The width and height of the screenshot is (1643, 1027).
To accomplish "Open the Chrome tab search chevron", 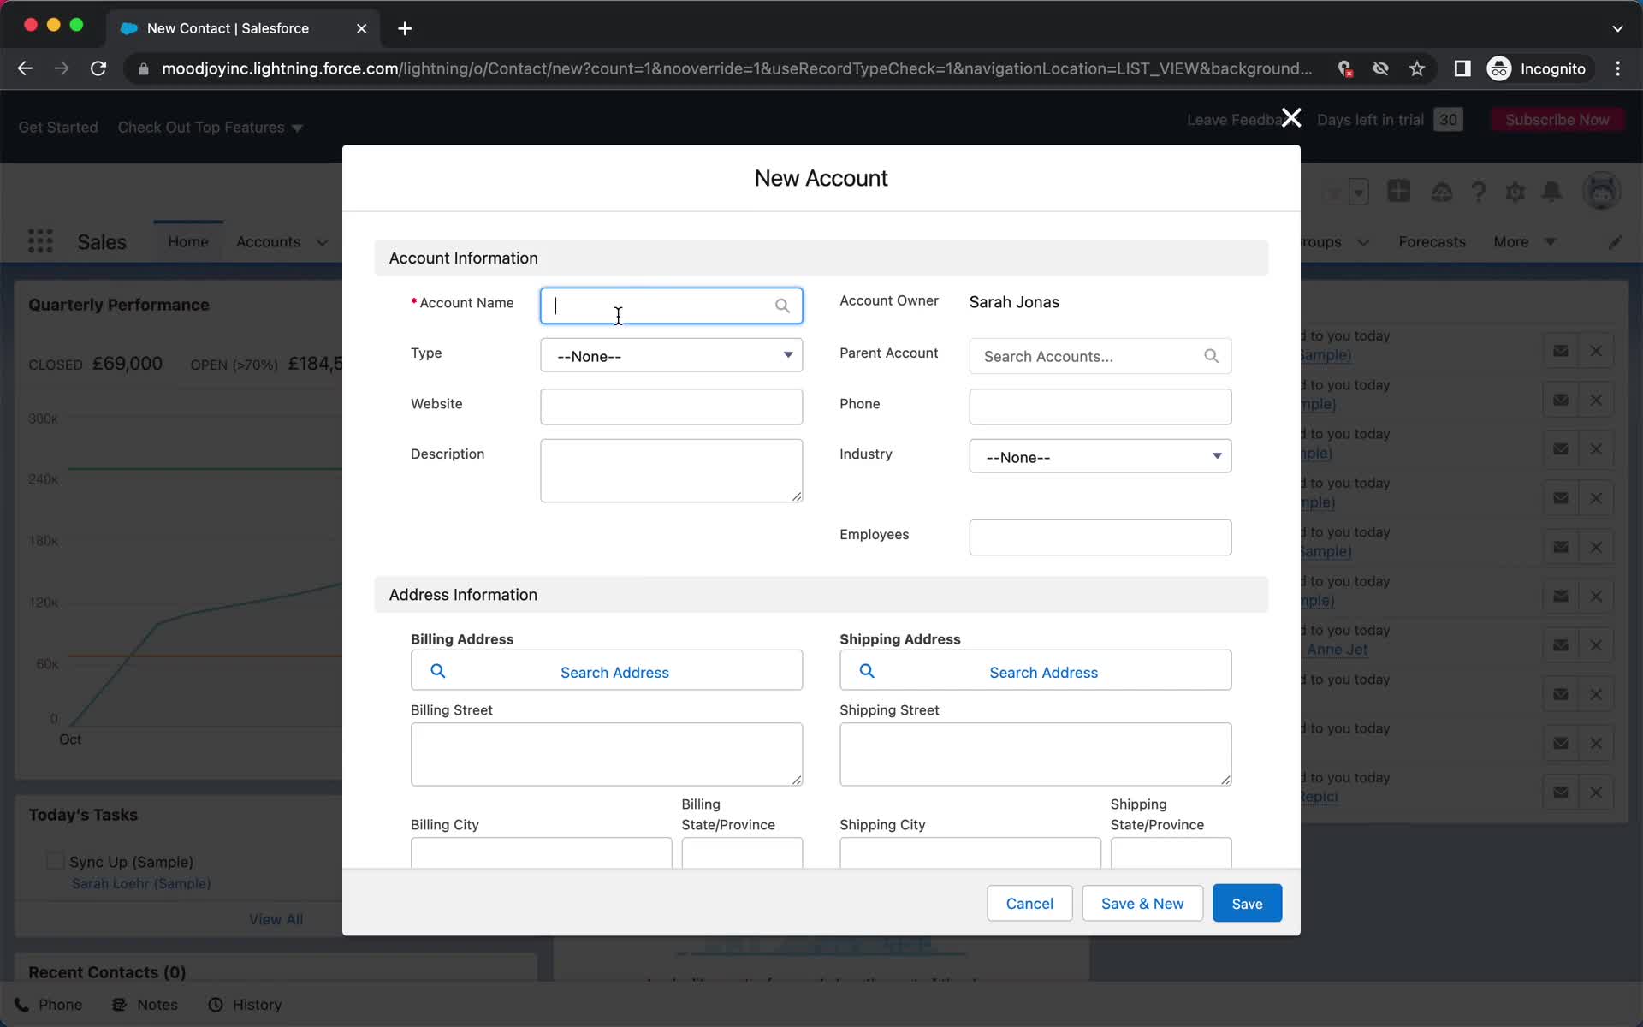I will [x=1617, y=28].
